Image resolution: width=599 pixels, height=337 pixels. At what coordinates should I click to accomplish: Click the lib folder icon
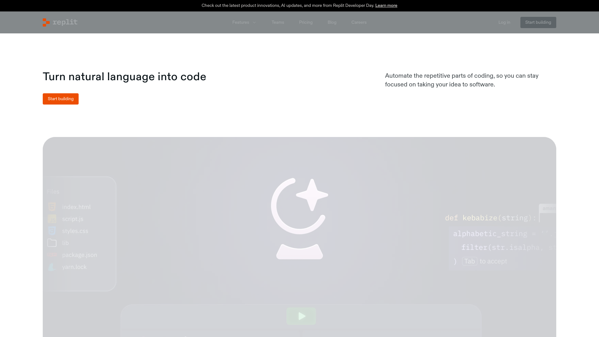pos(52,243)
